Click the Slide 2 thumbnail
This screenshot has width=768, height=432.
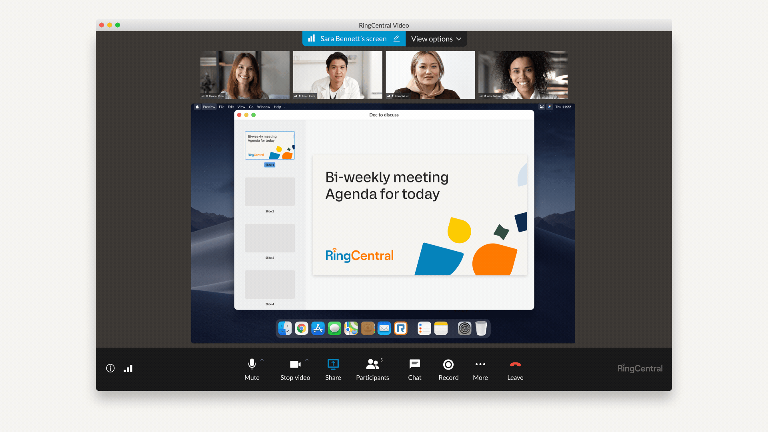coord(270,192)
